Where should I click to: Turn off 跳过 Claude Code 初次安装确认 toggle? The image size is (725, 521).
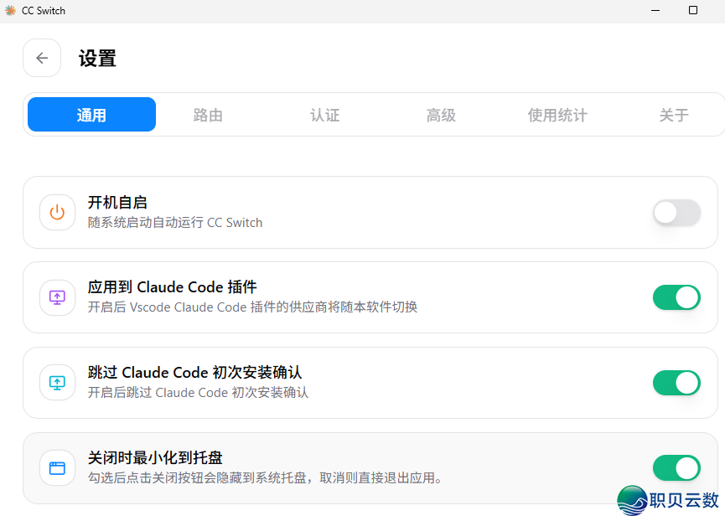[x=676, y=383]
